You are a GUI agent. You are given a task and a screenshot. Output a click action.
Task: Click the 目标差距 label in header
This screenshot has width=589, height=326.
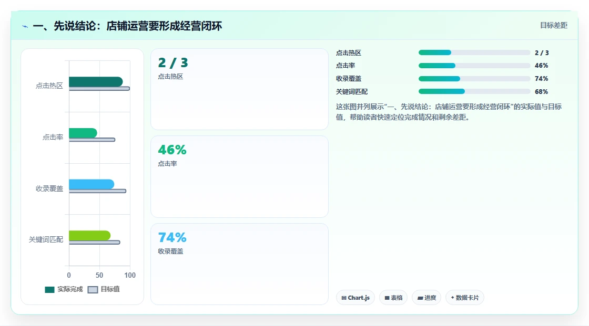(554, 25)
